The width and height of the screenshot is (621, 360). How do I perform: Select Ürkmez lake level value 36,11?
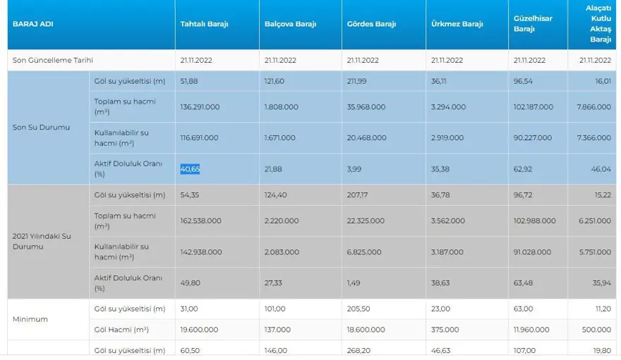440,81
